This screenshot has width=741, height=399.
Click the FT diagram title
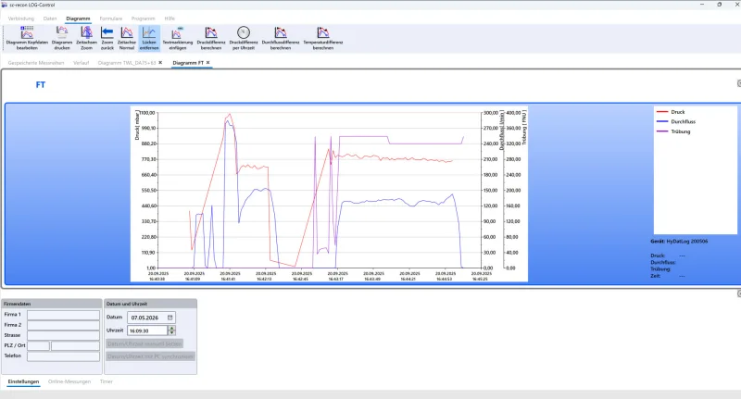pyautogui.click(x=41, y=85)
